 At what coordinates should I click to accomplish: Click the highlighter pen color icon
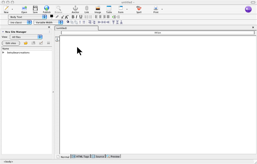(x=57, y=17)
